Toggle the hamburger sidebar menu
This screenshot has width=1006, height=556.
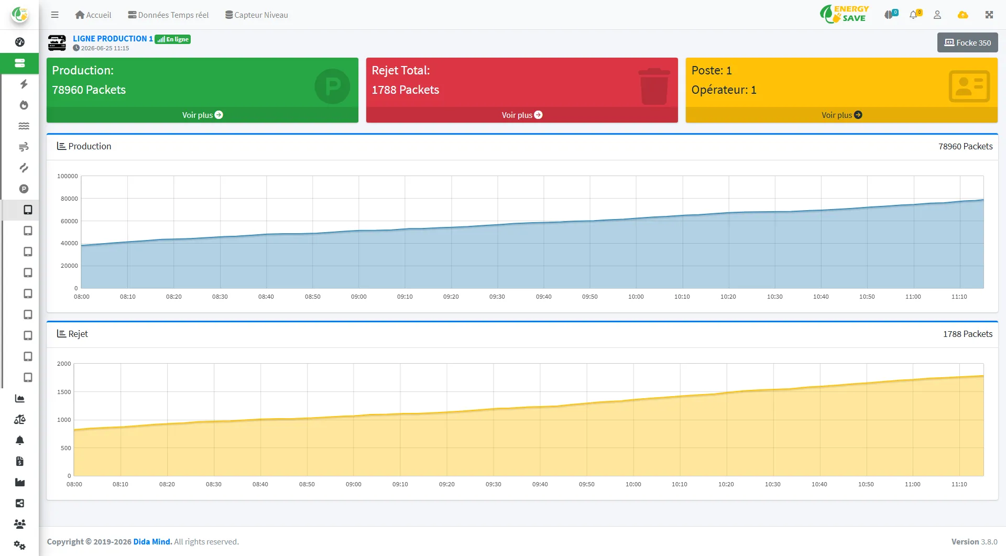point(54,15)
